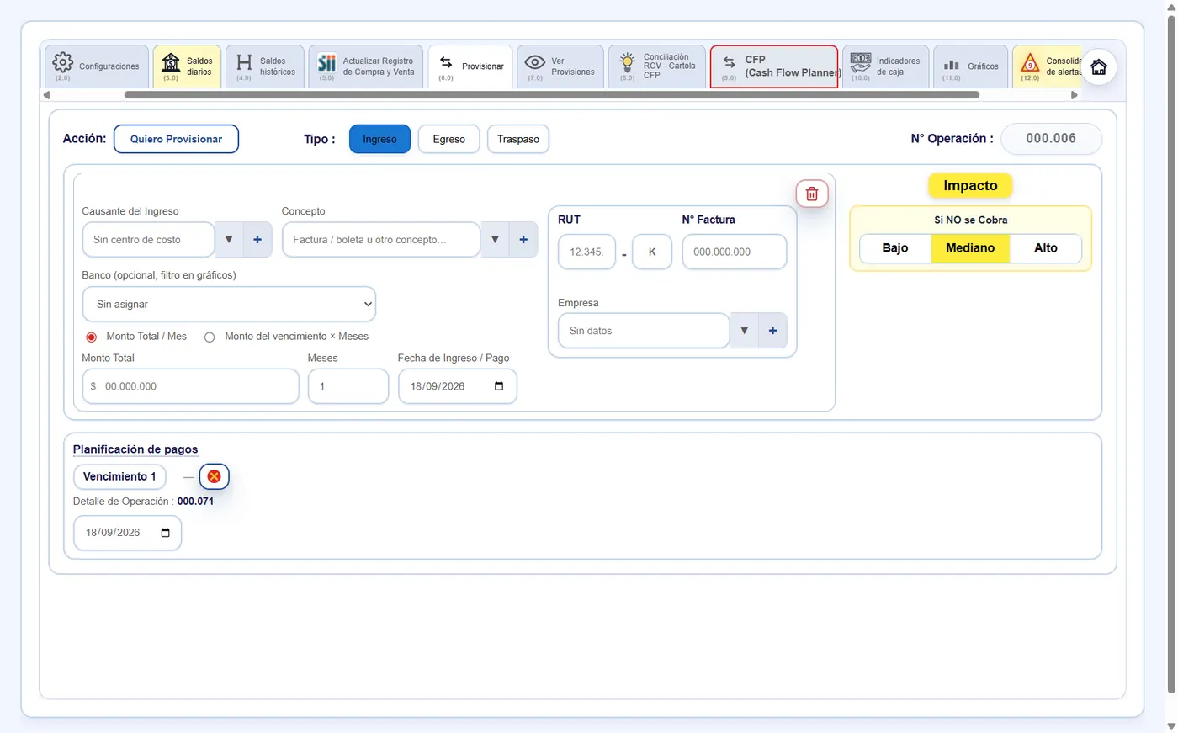
Task: Open Gráficos bar chart icon
Action: point(952,65)
